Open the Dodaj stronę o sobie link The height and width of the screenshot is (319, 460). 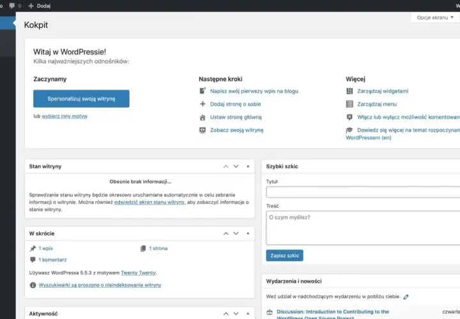pos(235,104)
